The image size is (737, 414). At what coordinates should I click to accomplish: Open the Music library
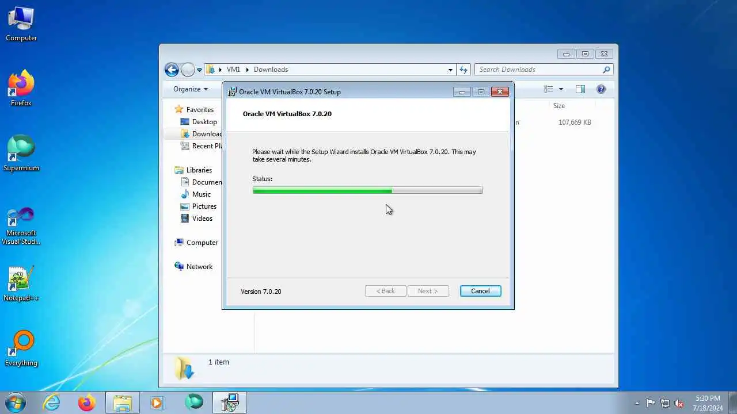point(201,194)
